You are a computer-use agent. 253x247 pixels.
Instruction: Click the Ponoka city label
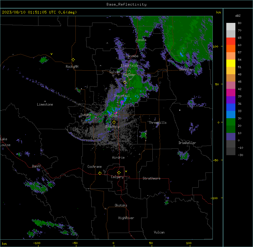coord(141,40)
